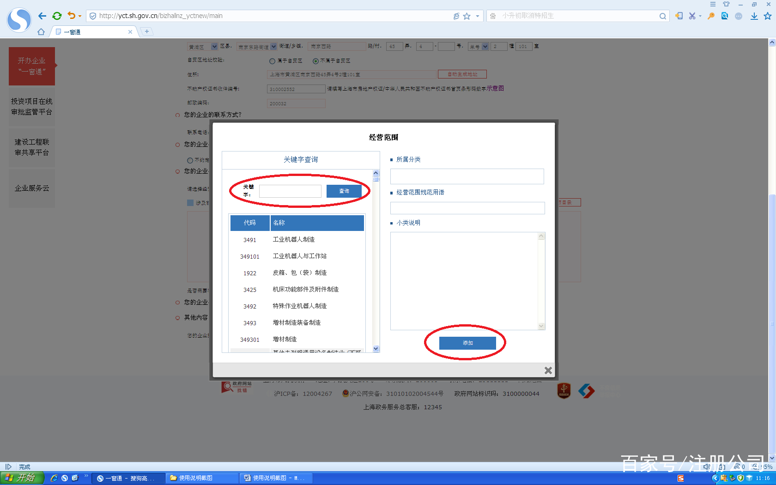Open the 黄浦区 district dropdown
This screenshot has width=776, height=485.
(213, 46)
